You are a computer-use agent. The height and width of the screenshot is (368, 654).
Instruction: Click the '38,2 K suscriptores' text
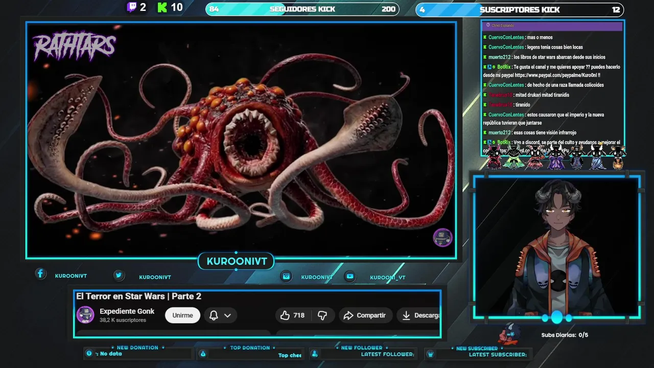[123, 320]
